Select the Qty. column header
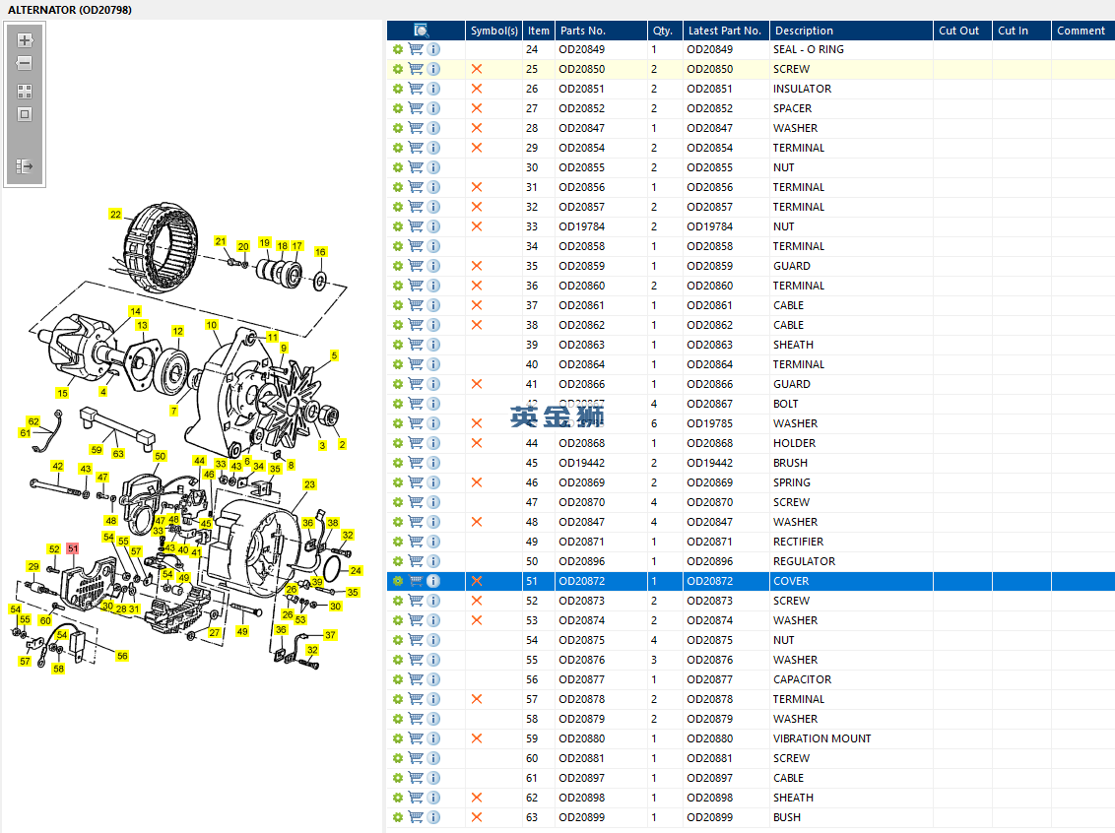This screenshot has width=1115, height=833. point(662,31)
